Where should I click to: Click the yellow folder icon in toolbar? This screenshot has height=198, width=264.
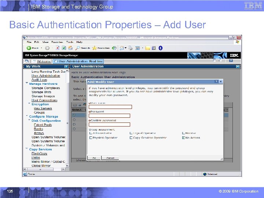pos(148,48)
